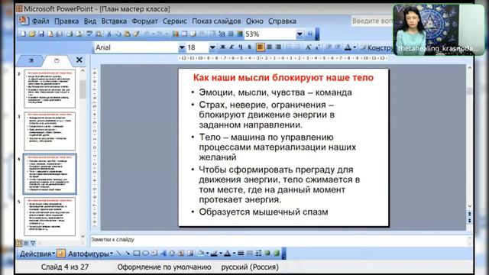Click the Select Objects cursor icon
Screen dimensions: 489x275
tap(61, 253)
